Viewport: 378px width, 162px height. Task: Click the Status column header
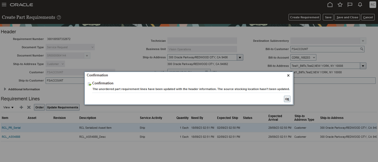click(247, 118)
